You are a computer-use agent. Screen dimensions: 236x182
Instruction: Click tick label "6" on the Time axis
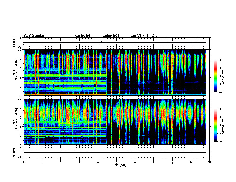[135, 162]
